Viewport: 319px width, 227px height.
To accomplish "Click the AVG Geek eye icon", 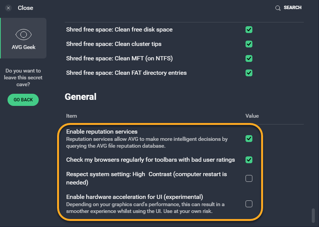I will (23, 35).
